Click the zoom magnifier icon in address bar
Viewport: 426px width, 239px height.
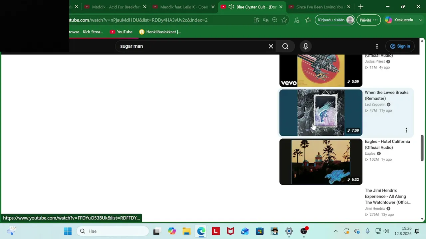click(x=275, y=20)
